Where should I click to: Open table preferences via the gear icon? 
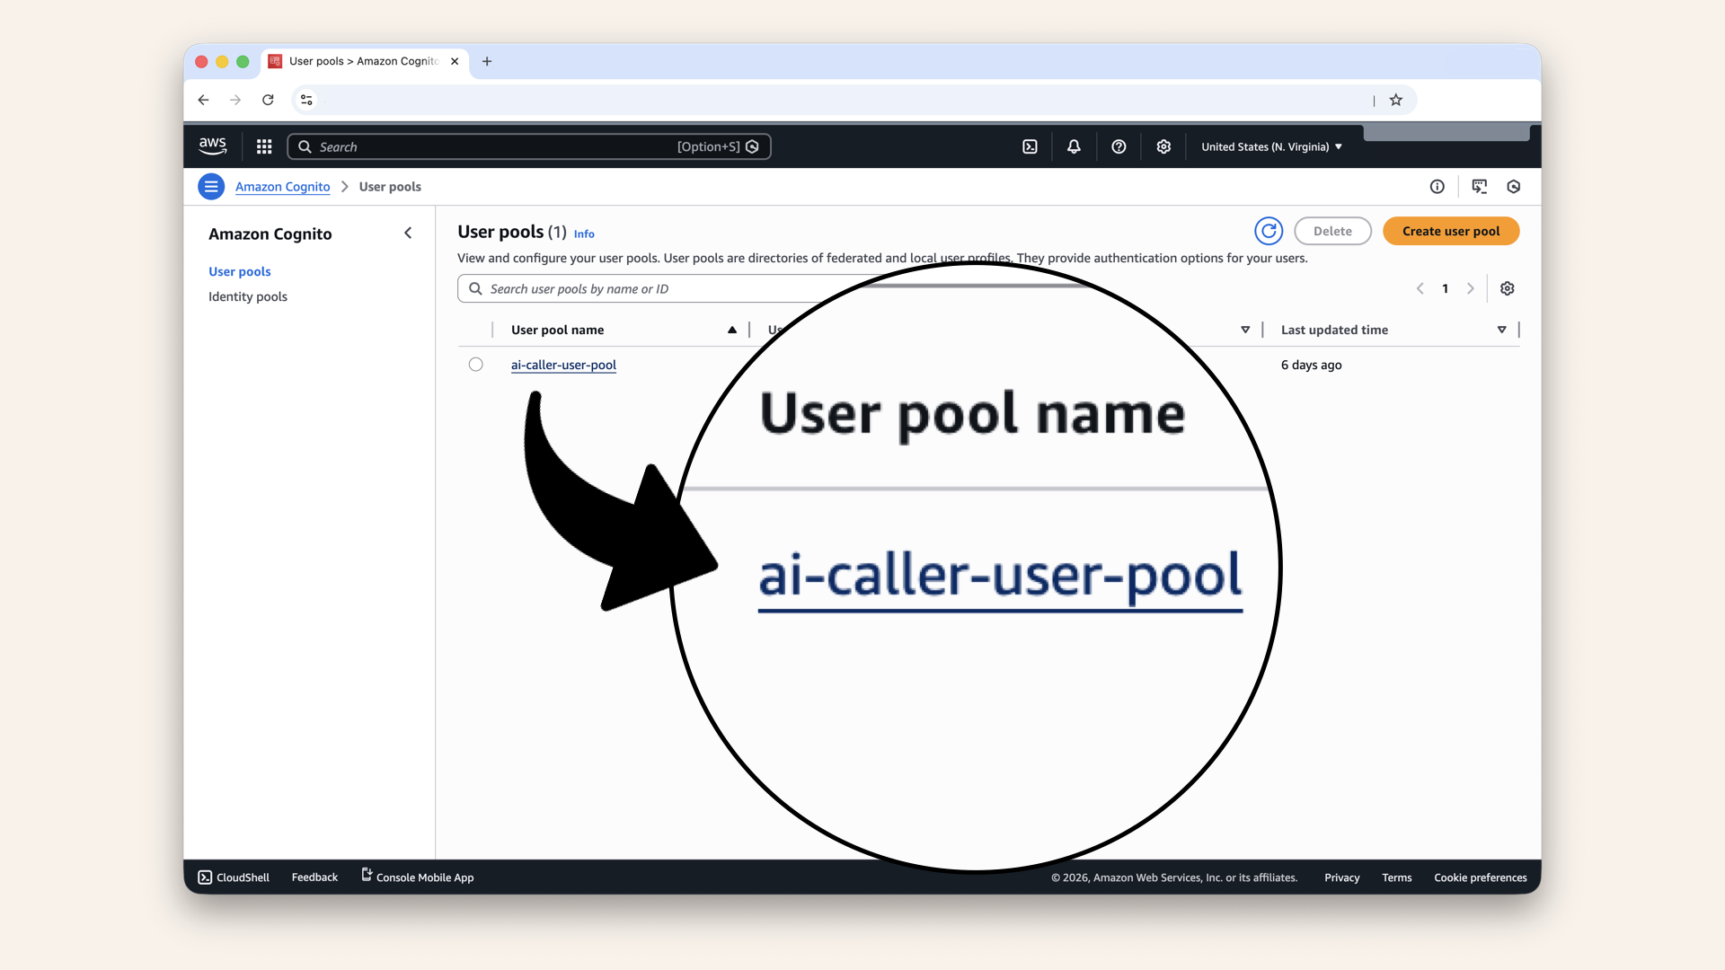click(x=1507, y=288)
